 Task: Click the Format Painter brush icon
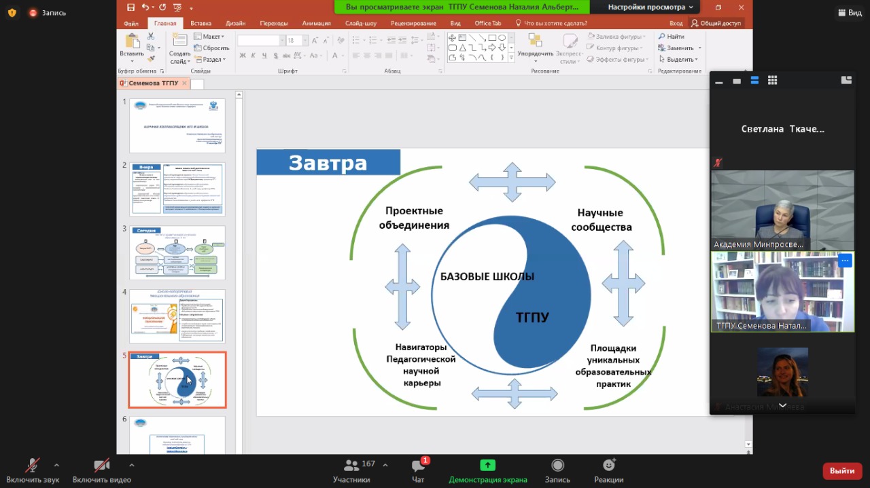click(x=151, y=59)
